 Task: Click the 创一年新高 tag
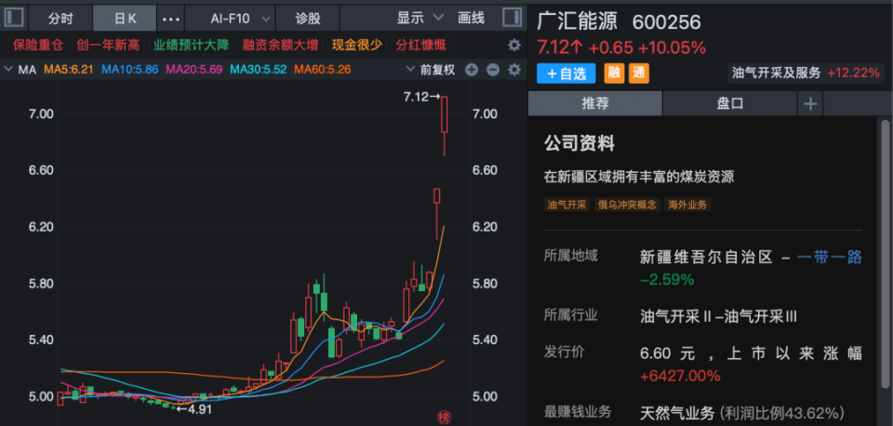point(108,45)
